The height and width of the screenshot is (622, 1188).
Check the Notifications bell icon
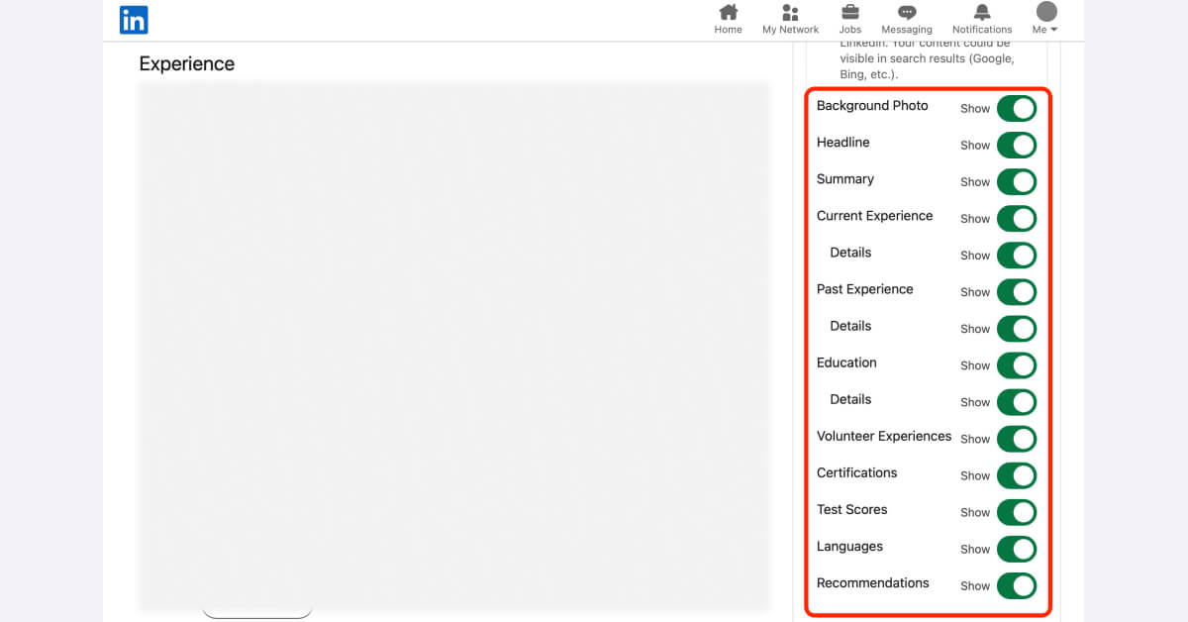(981, 14)
